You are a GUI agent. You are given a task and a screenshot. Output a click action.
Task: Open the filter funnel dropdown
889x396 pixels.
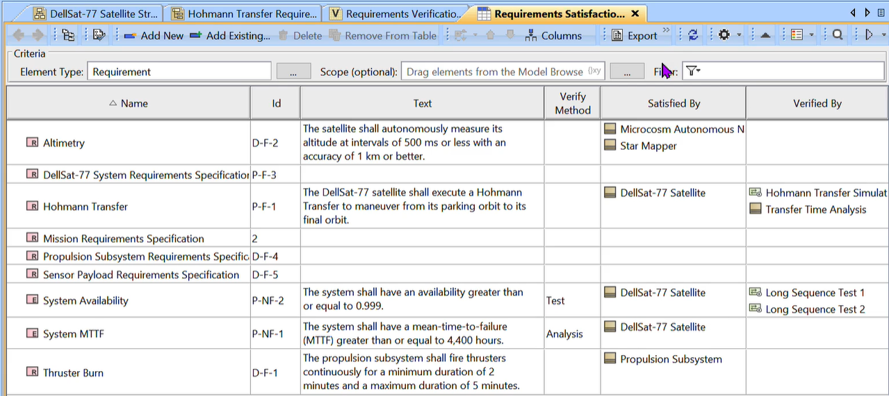693,71
